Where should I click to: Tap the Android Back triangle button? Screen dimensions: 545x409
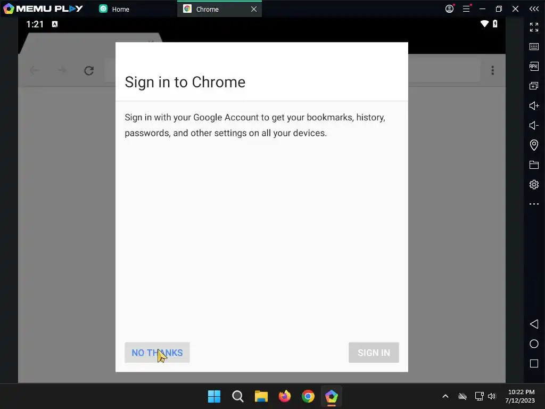[534, 324]
